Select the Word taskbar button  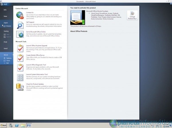click(x=29, y=125)
